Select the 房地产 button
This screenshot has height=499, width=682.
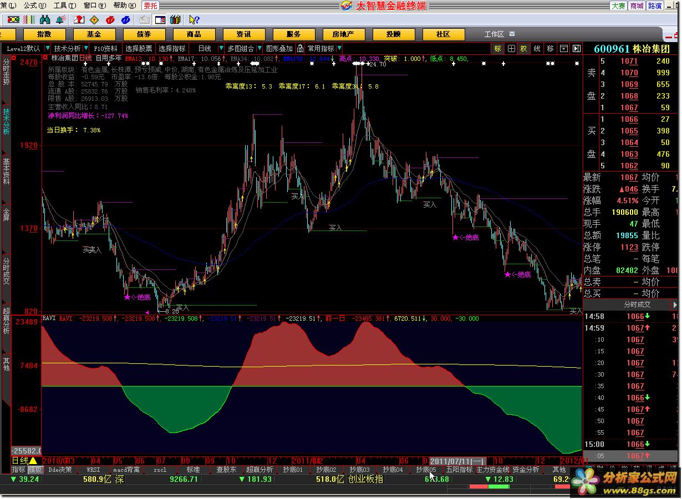(x=344, y=34)
